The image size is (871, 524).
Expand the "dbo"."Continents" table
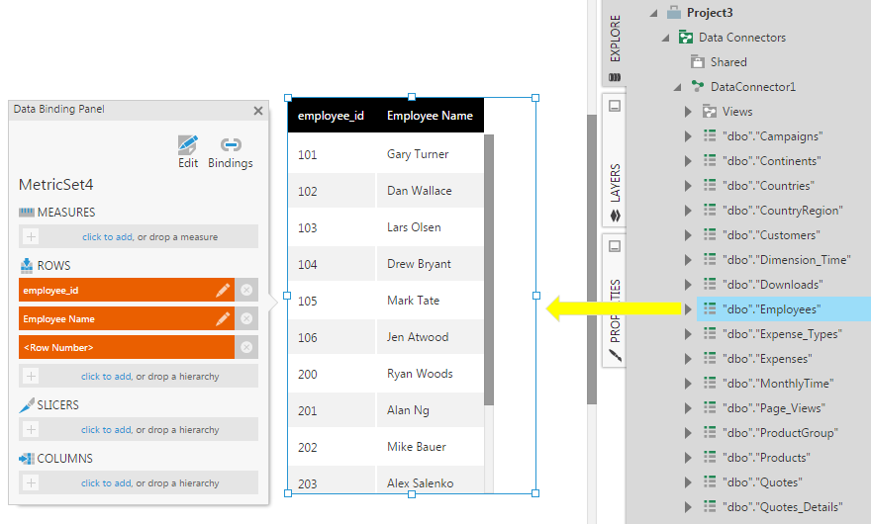click(x=688, y=161)
